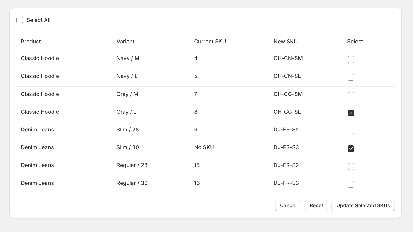Select the Slim / 28 jeans checkbox
Screen dimensions: 413x232
351,131
